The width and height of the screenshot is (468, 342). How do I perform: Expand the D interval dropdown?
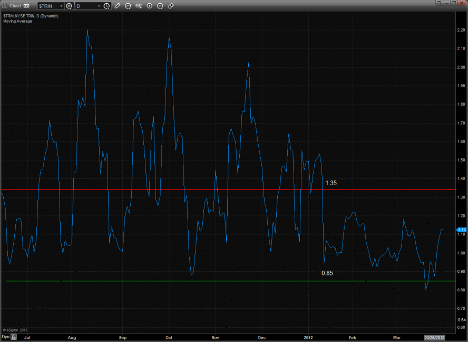click(x=99, y=6)
